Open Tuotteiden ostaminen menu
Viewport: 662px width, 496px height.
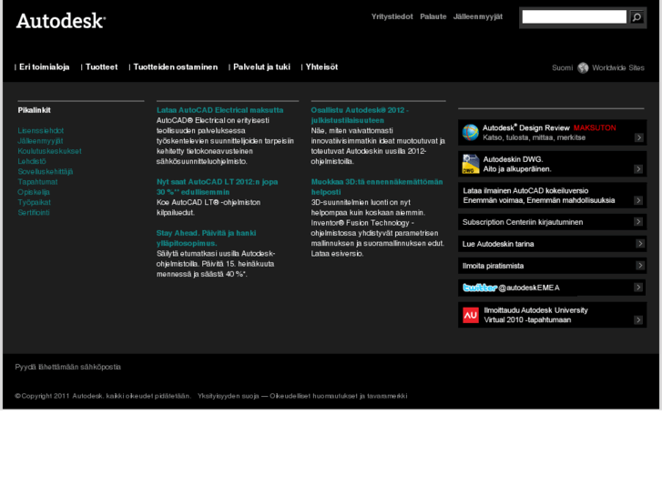tap(176, 67)
